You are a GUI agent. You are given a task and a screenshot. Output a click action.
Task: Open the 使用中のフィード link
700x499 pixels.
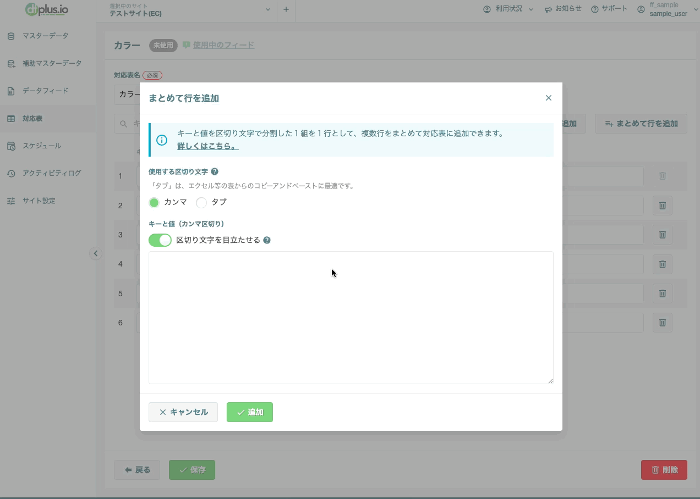[x=223, y=45]
